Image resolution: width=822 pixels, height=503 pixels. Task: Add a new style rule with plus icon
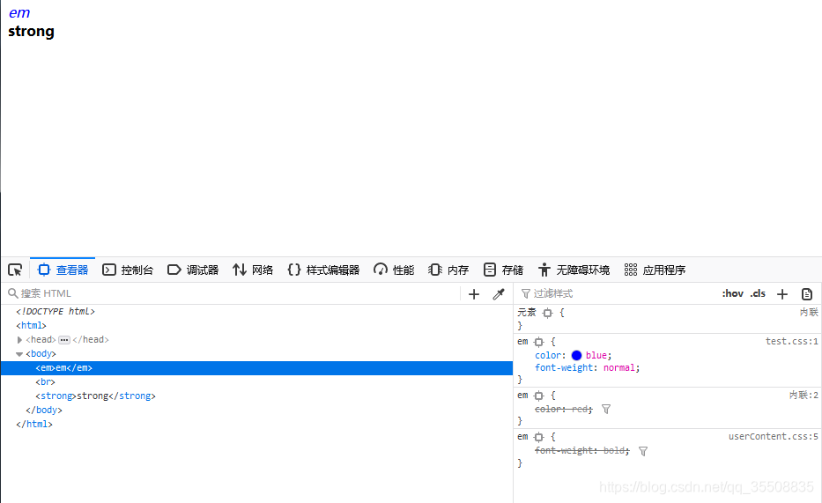[782, 294]
